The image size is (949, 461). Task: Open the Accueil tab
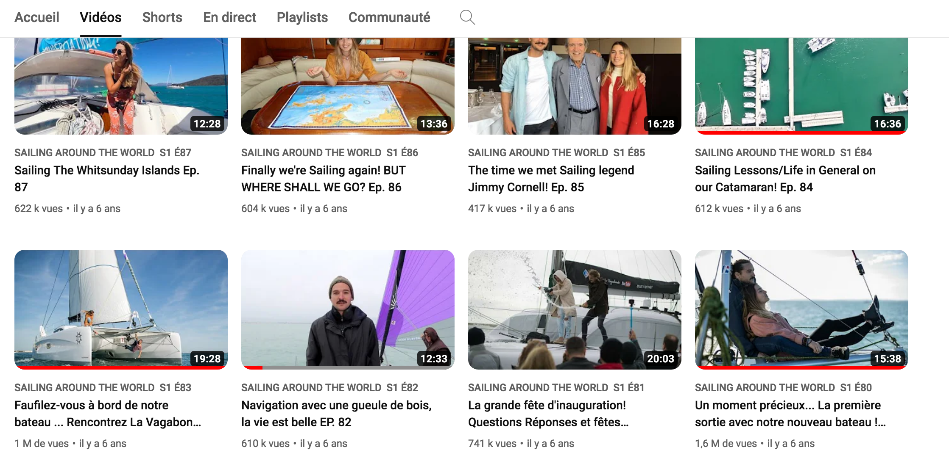click(x=37, y=17)
